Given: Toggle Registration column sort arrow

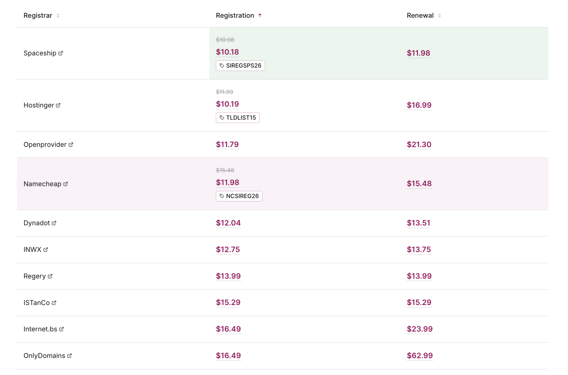Looking at the screenshot, I should pyautogui.click(x=260, y=16).
